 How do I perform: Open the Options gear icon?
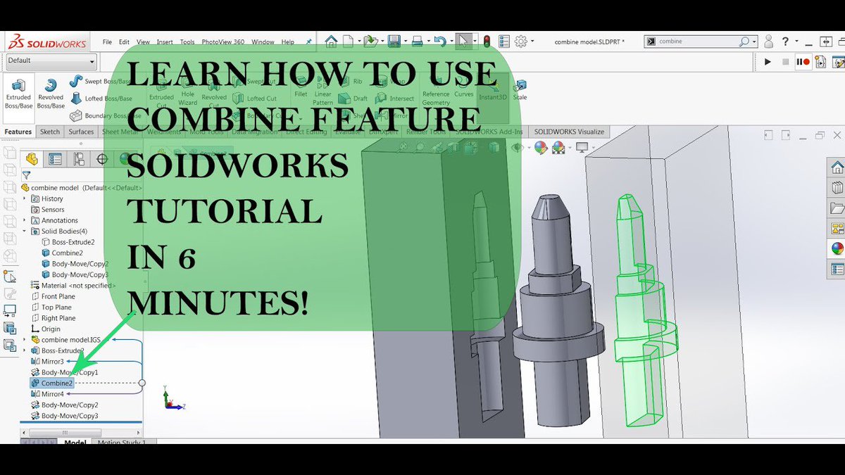tap(522, 42)
